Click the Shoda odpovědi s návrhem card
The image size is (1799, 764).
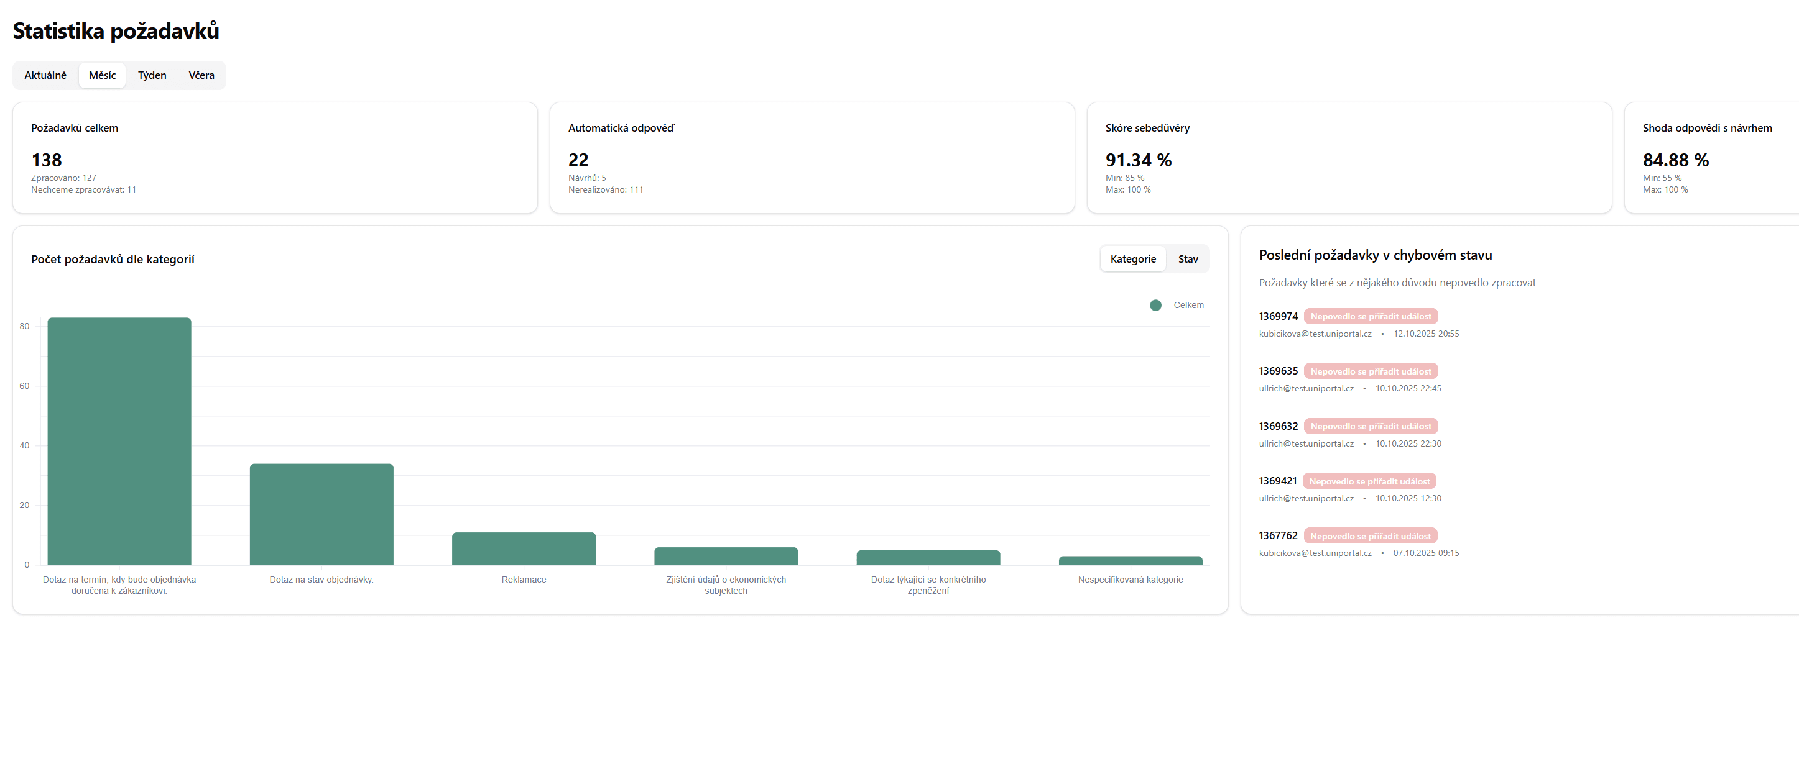coord(1711,158)
